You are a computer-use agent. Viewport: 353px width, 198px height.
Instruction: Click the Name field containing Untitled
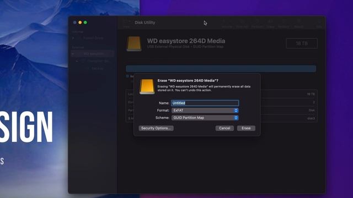[x=205, y=103]
